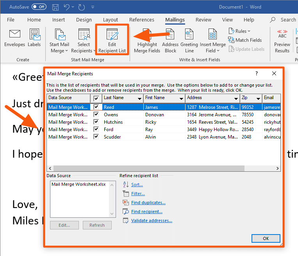
Task: Click the Undo arrow icon
Action: [x=66, y=7]
